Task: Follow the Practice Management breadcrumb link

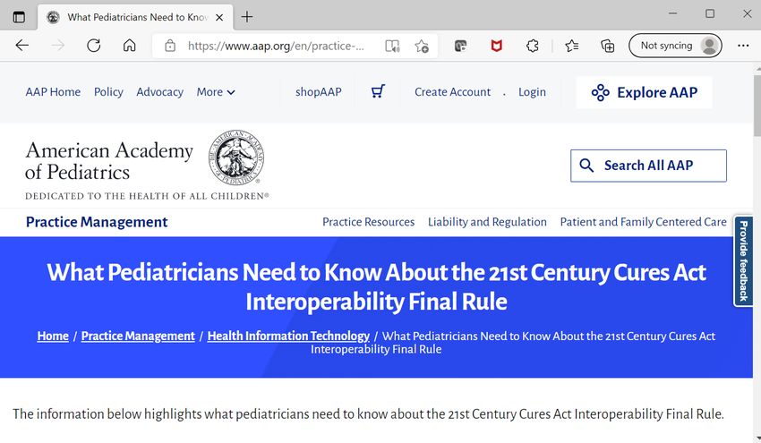Action: pos(138,336)
